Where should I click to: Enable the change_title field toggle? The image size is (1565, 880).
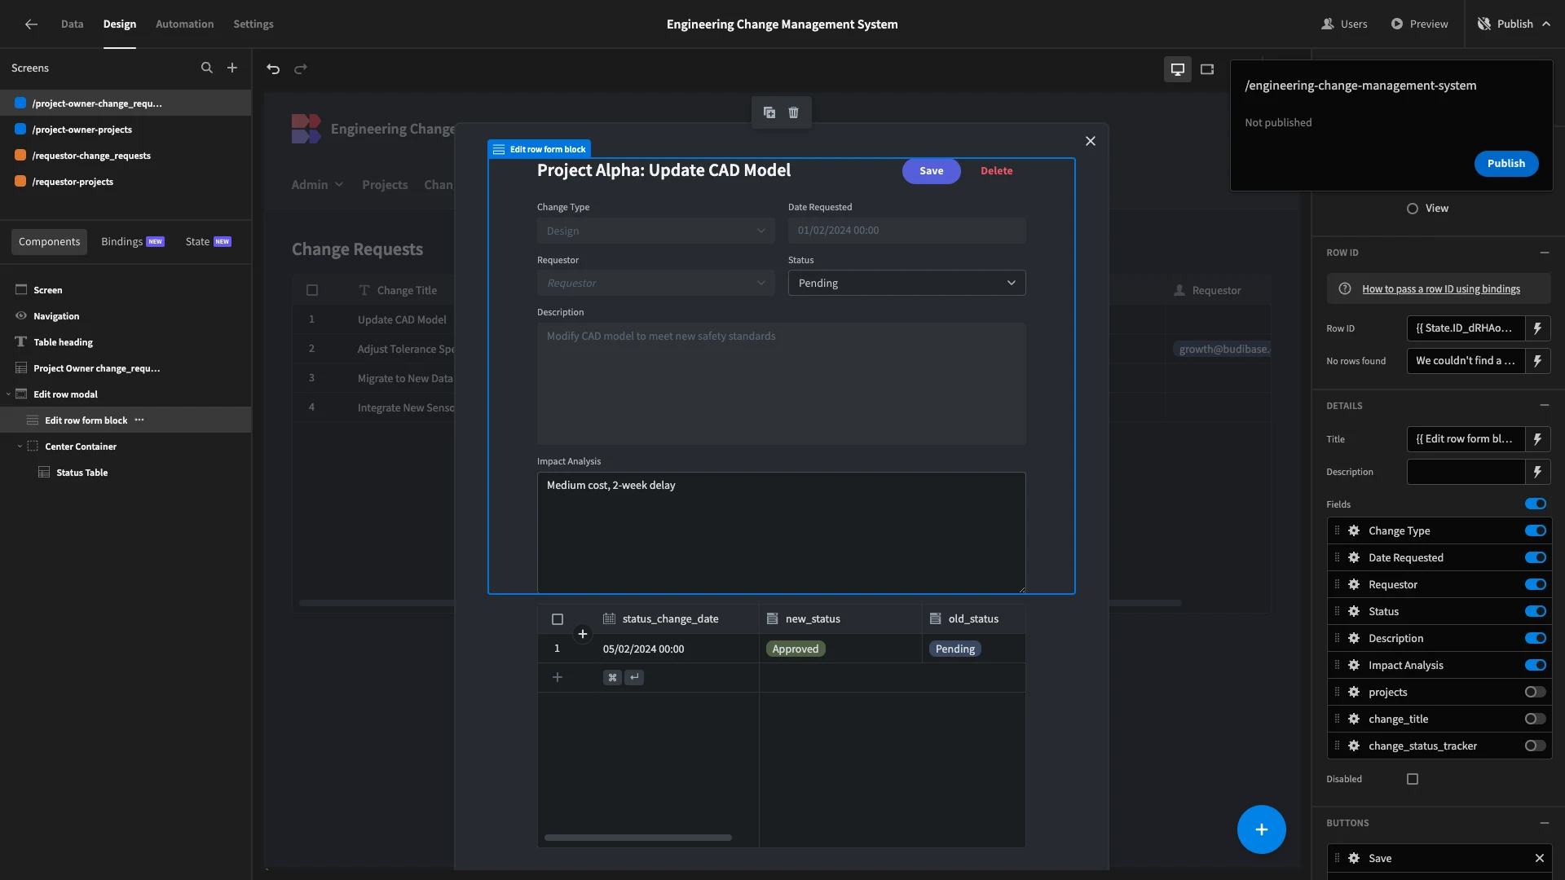click(x=1536, y=719)
